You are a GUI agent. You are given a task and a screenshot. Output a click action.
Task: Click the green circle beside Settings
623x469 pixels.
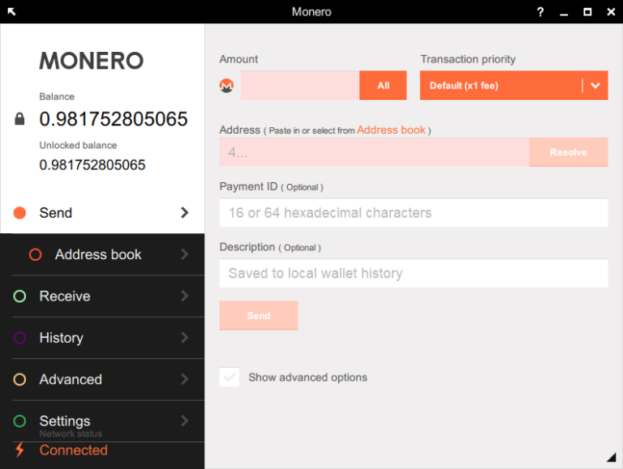(x=19, y=421)
